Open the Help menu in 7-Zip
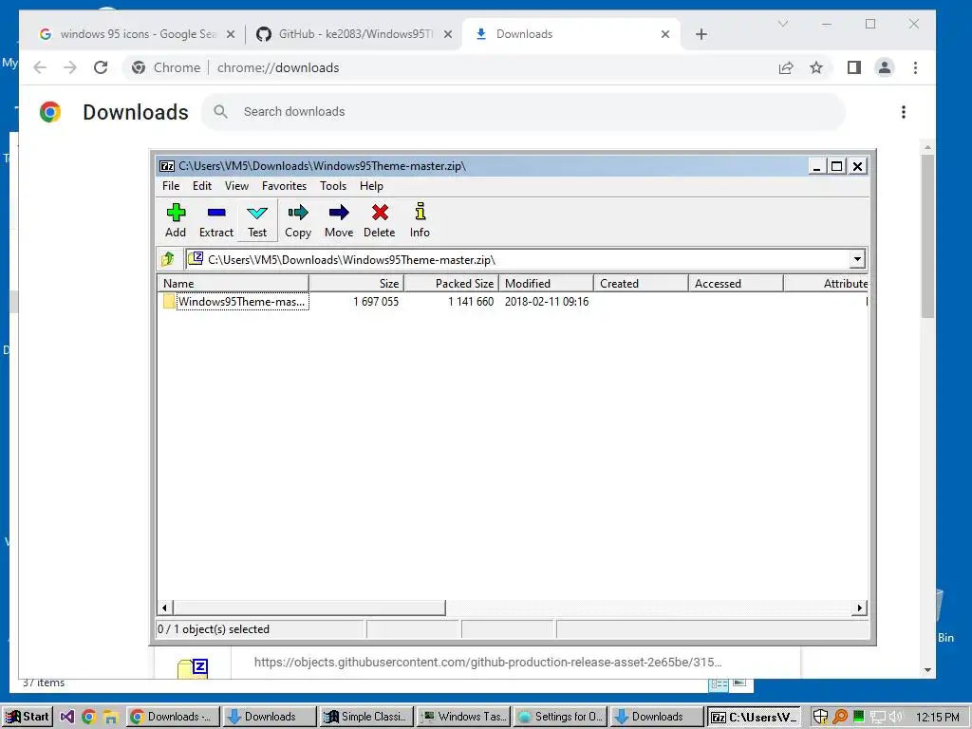The height and width of the screenshot is (729, 972). tap(371, 186)
